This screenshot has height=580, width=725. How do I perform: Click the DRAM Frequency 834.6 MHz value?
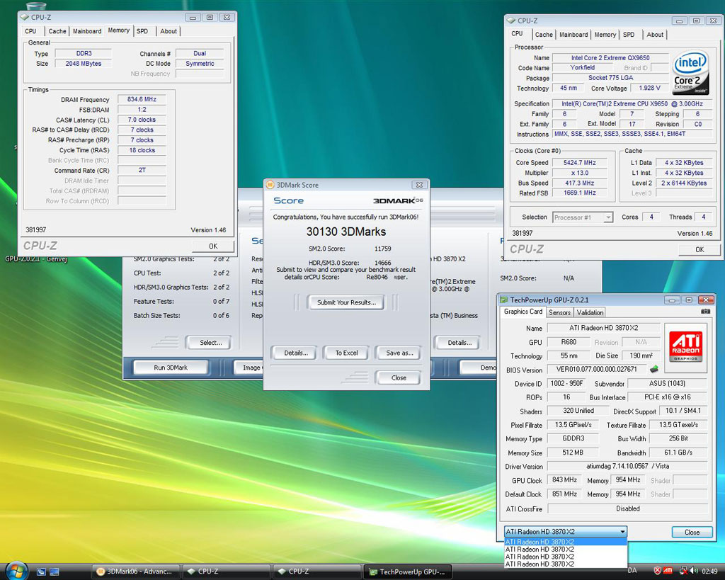click(142, 99)
